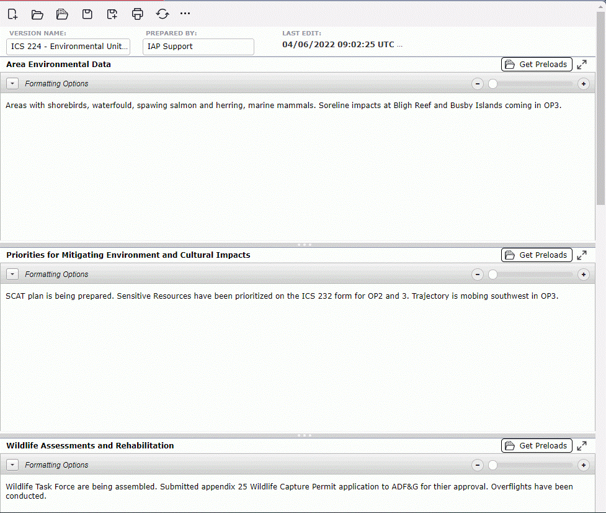Click the Version Name input field
This screenshot has height=513, width=606.
point(68,47)
